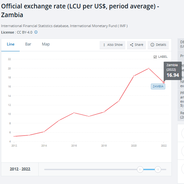This screenshot has width=184, height=184.
Task: Click the three-dot icon beside Also Show
Action: [104, 45]
